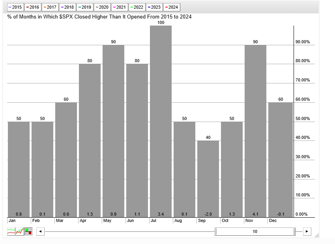The image size is (335, 244).
Task: Click the left arrow of year range
Action: point(40,231)
